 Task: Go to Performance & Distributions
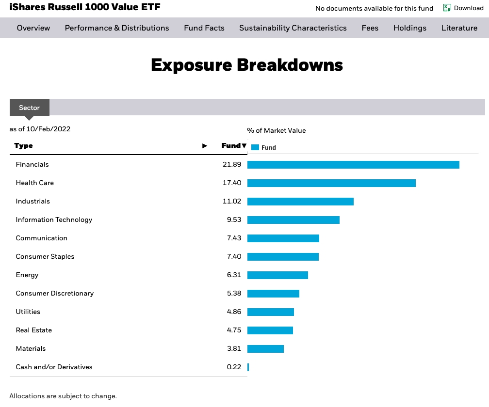click(x=117, y=28)
